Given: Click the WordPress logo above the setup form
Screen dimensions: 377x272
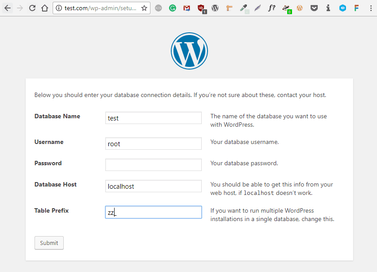Looking at the screenshot, I should (x=189, y=51).
